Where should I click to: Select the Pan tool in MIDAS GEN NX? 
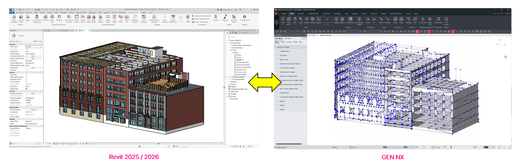pyautogui.click(x=295, y=20)
